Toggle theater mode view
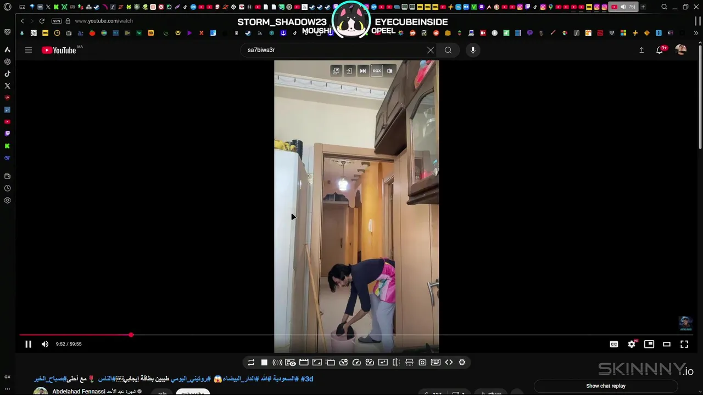This screenshot has height=395, width=703. [667, 344]
